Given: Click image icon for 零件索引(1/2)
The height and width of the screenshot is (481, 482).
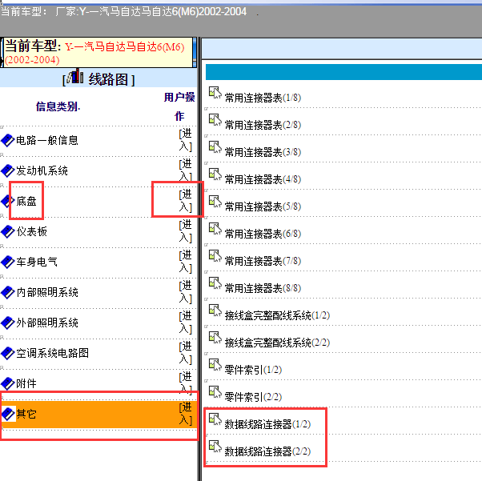Looking at the screenshot, I should point(215,364).
